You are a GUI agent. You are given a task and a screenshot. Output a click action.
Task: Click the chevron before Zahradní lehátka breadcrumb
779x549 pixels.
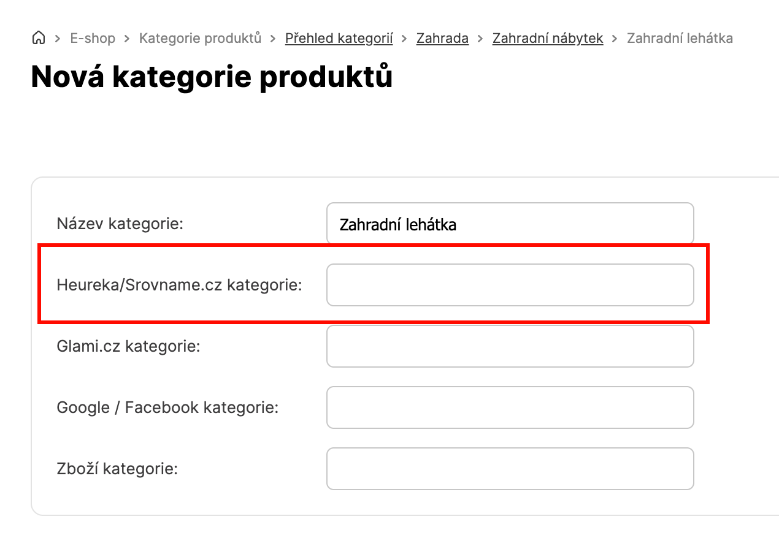click(x=615, y=39)
